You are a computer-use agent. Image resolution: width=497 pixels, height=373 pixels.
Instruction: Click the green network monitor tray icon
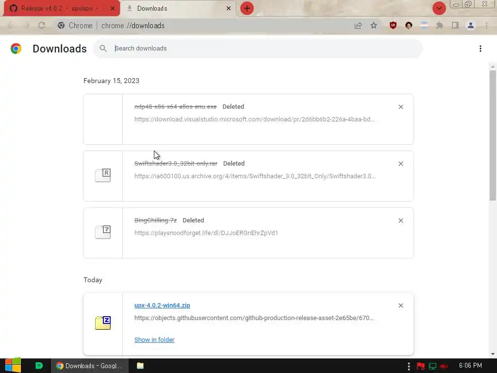pos(432,366)
